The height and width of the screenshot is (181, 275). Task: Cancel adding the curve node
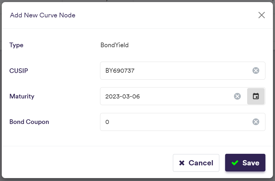(196, 163)
